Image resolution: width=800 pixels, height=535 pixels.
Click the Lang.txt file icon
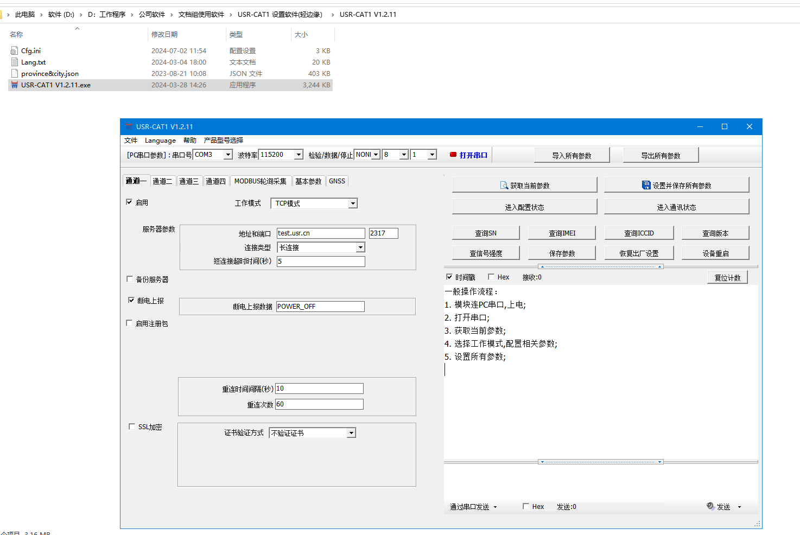15,62
